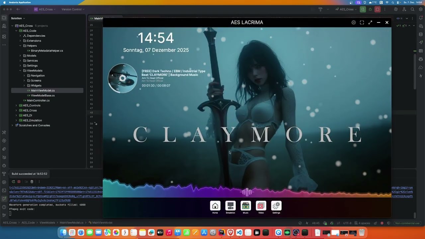Click the waveform center playback marker
The height and width of the screenshot is (239, 425).
(247, 192)
